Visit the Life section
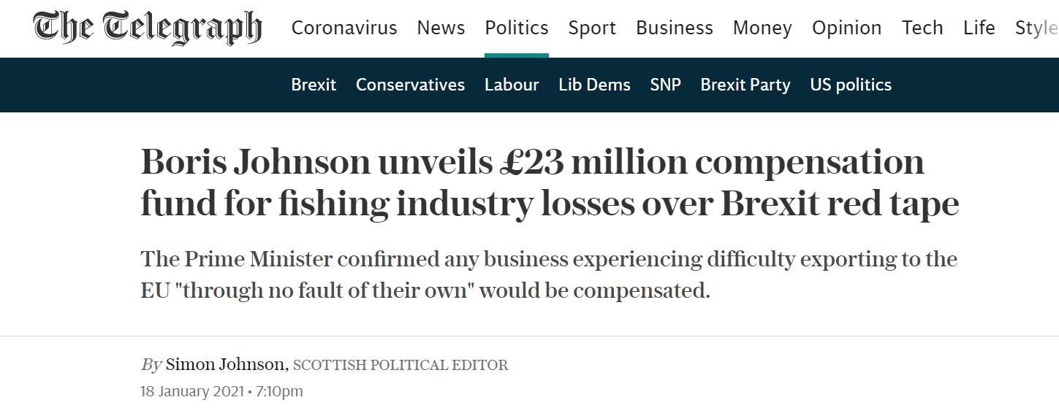Image resolution: width=1059 pixels, height=416 pixels. click(x=979, y=28)
